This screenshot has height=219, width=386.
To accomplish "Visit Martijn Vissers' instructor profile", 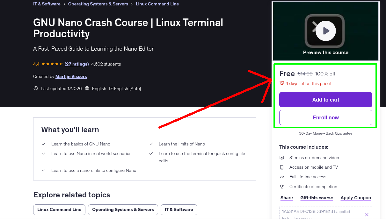I will (x=71, y=76).
